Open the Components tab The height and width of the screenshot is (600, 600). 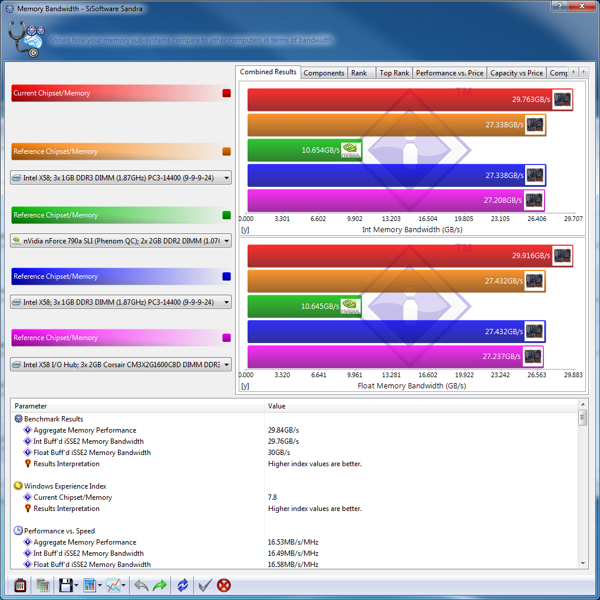click(324, 72)
